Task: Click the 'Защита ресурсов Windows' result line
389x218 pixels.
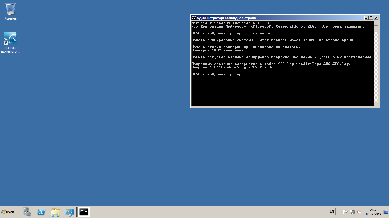Action: (282, 57)
